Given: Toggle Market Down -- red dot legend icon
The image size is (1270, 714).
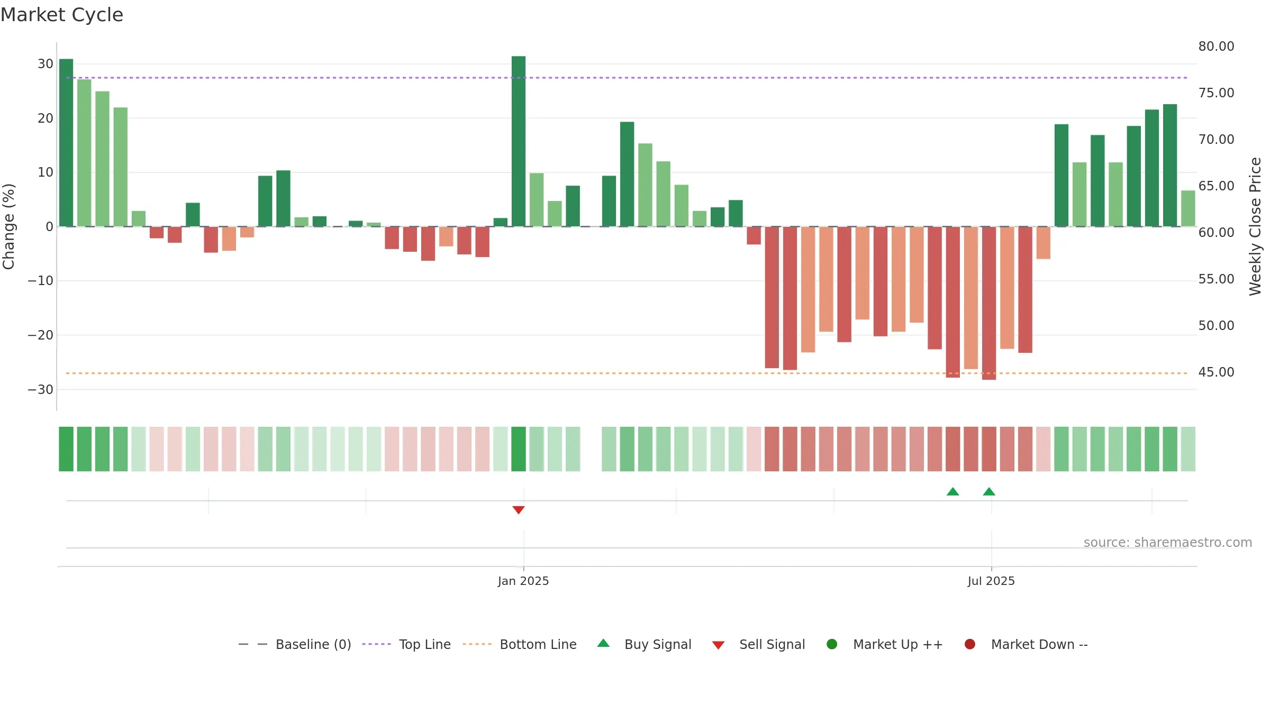Looking at the screenshot, I should 970,644.
